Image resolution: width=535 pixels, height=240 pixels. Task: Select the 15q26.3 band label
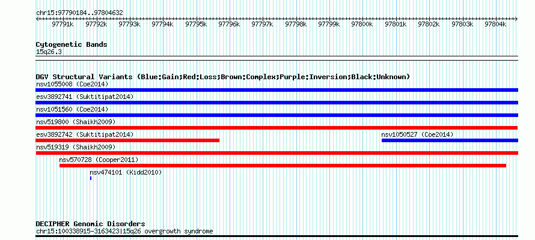pyautogui.click(x=49, y=52)
